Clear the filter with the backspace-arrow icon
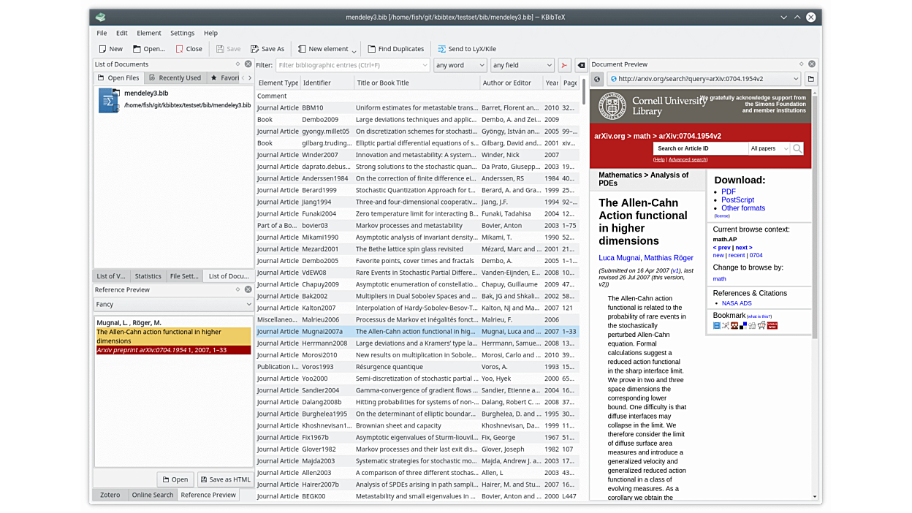 (x=581, y=65)
